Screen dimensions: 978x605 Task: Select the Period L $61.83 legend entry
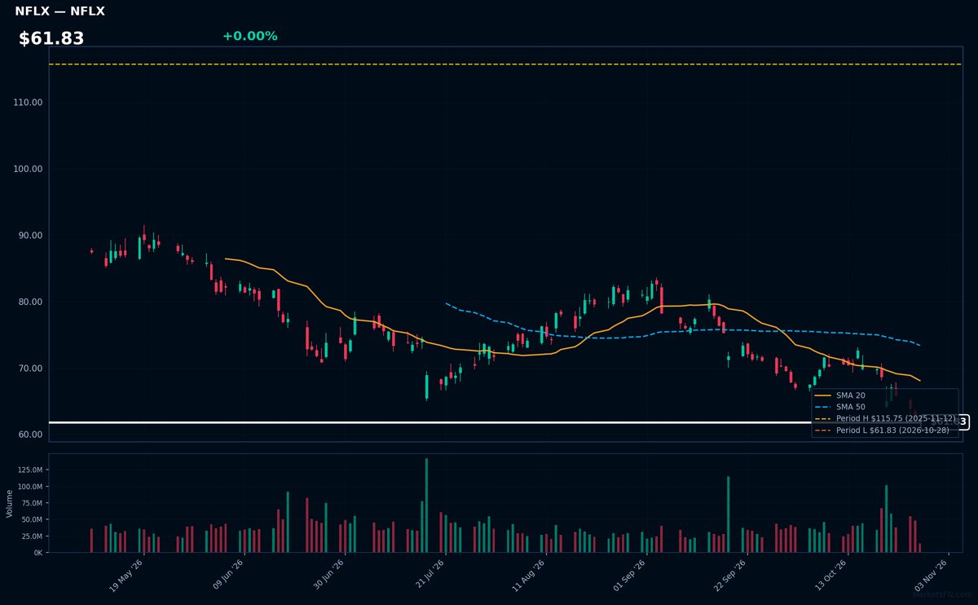coord(882,430)
